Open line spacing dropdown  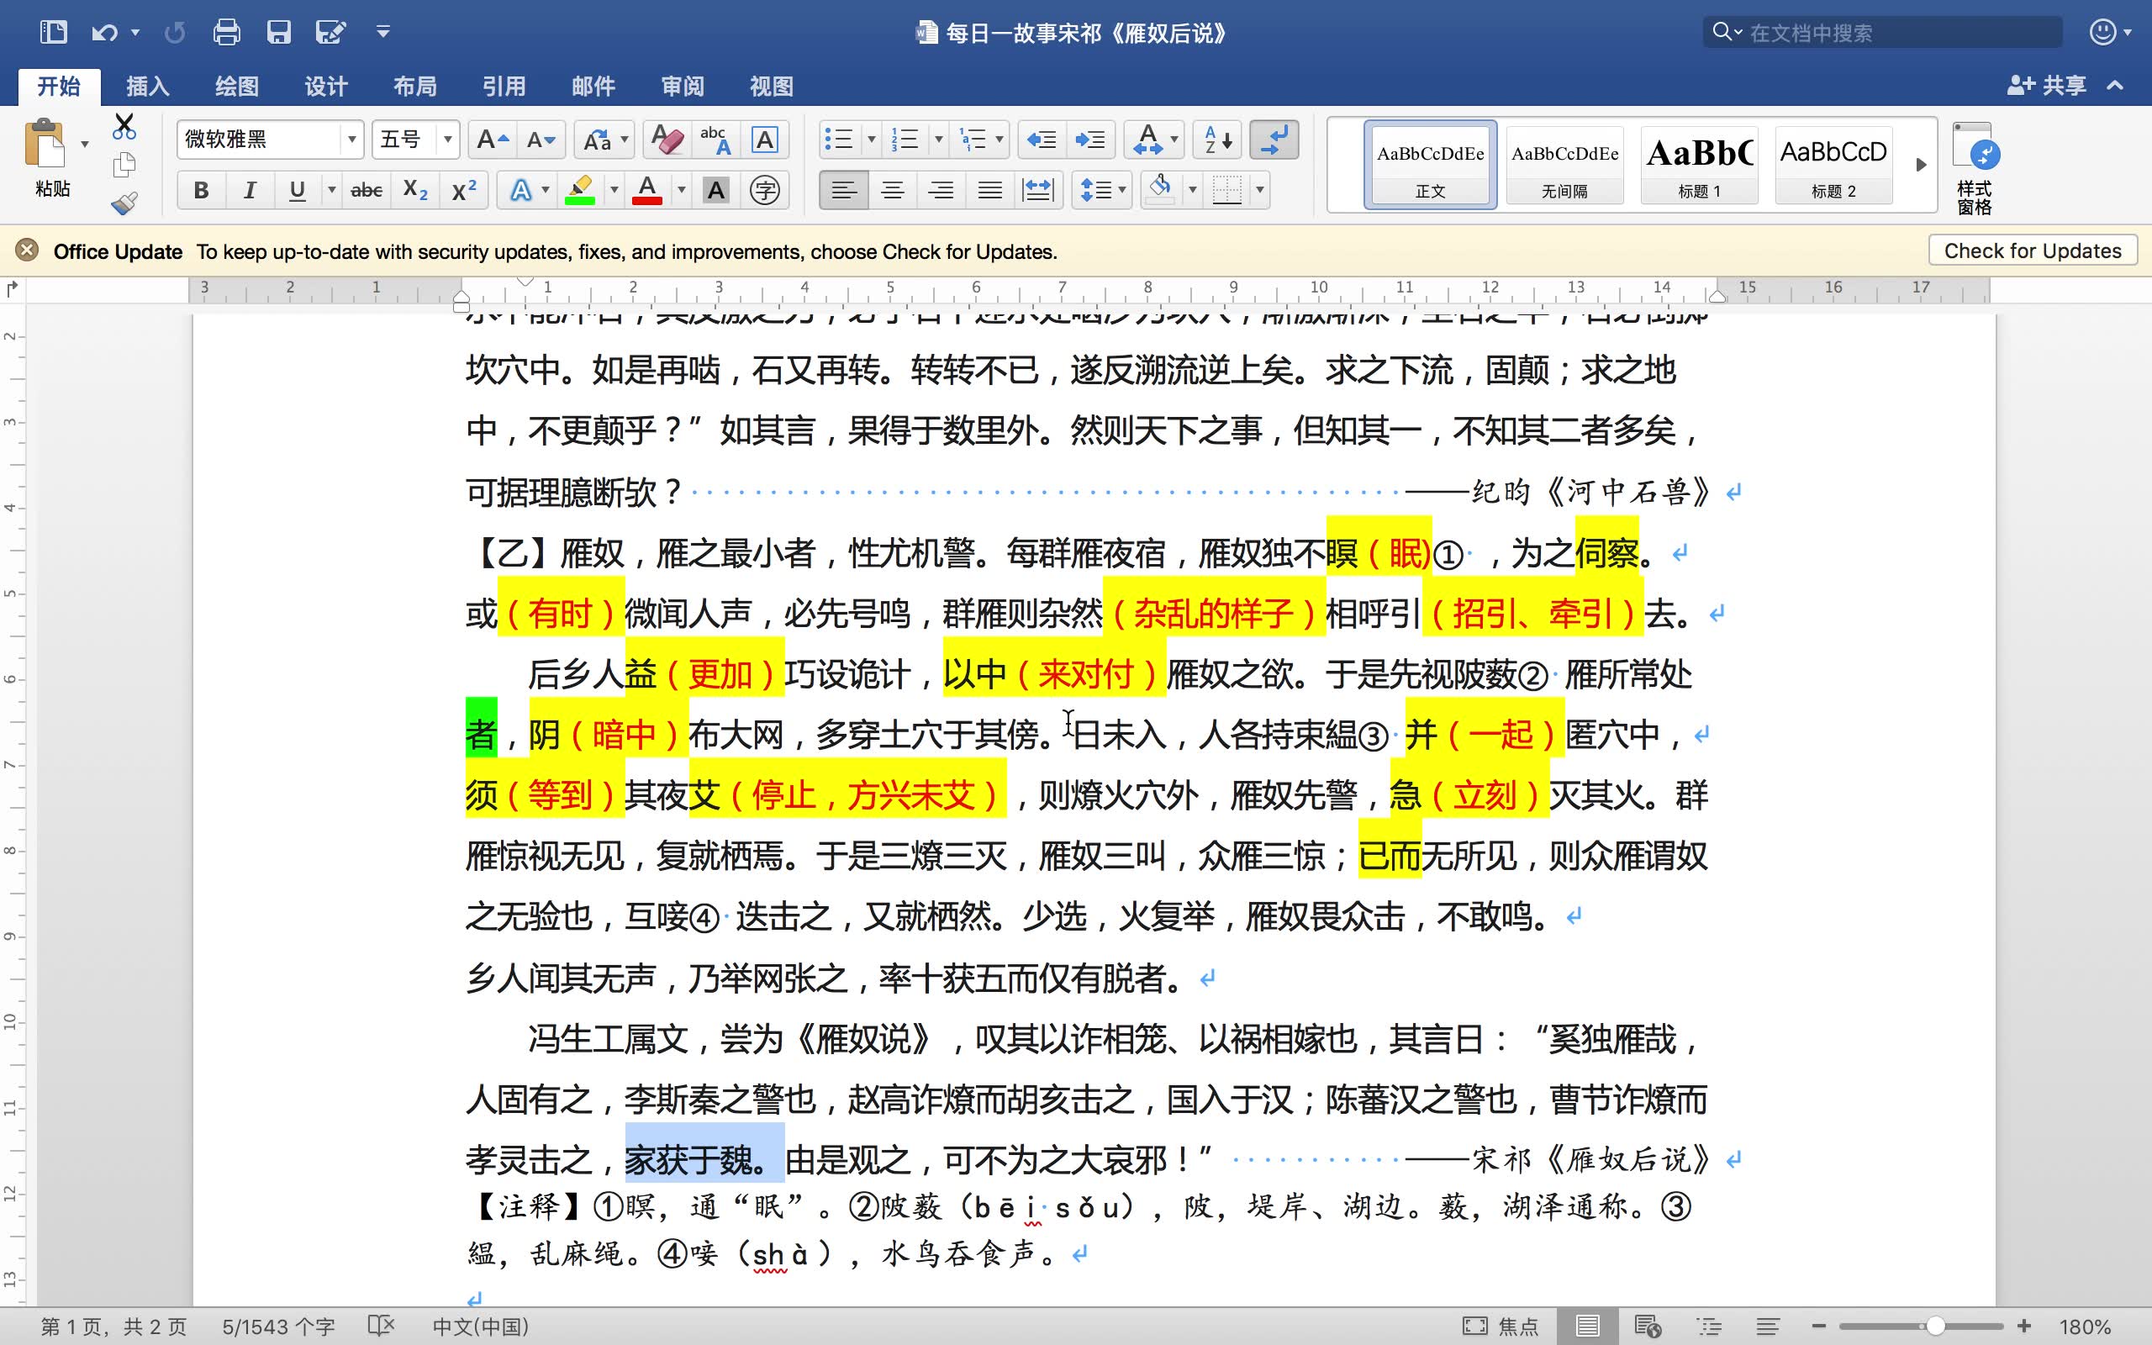coord(1102,189)
